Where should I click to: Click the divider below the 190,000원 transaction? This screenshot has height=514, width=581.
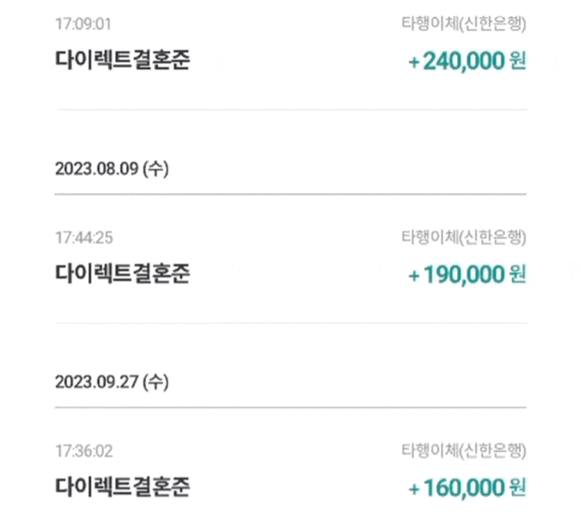(x=290, y=323)
